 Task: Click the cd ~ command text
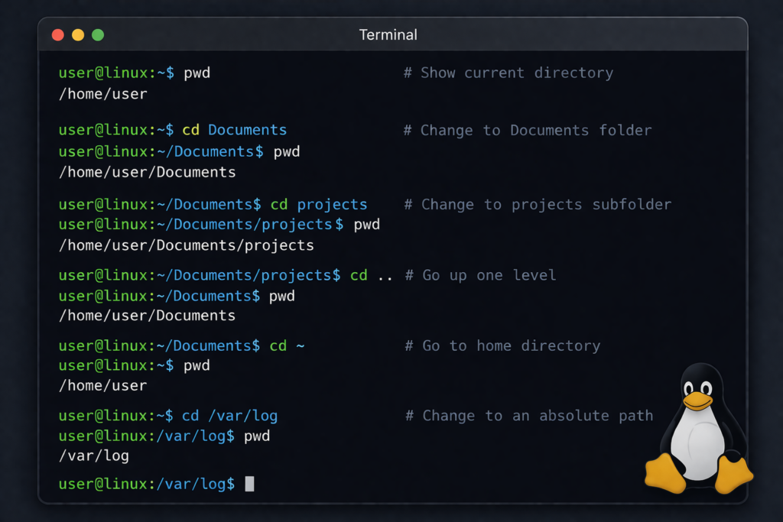click(288, 345)
